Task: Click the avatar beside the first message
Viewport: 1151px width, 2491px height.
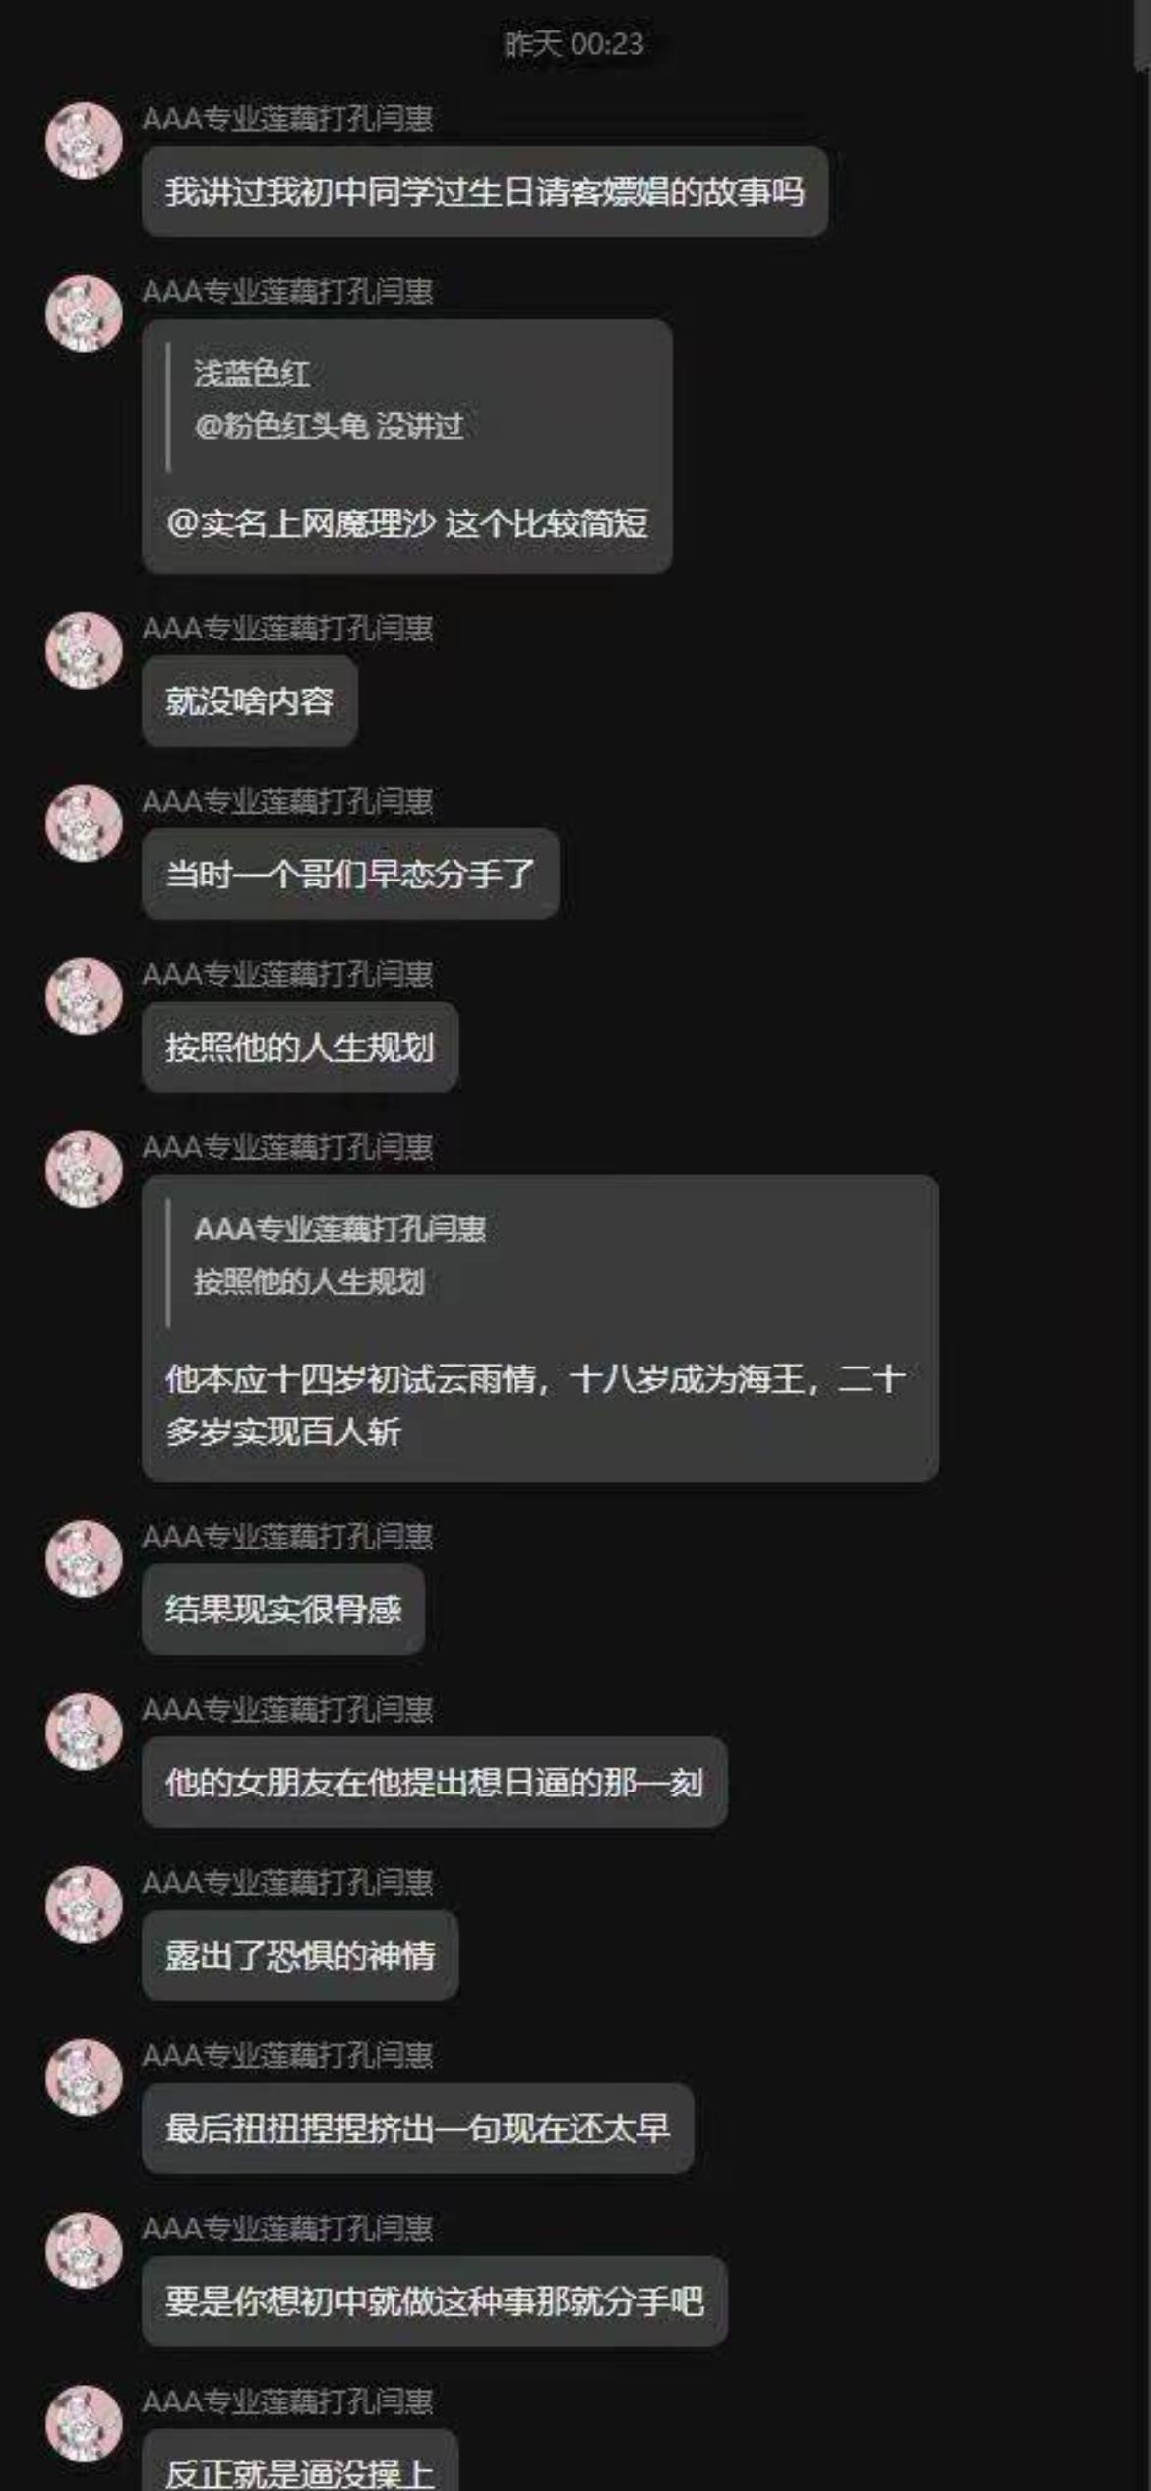Action: pyautogui.click(x=84, y=141)
